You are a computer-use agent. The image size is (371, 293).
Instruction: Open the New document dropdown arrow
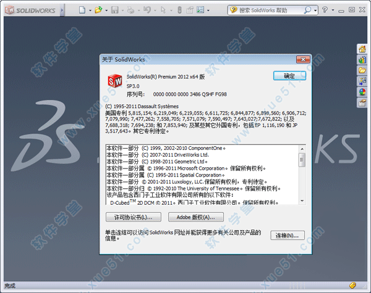point(90,10)
